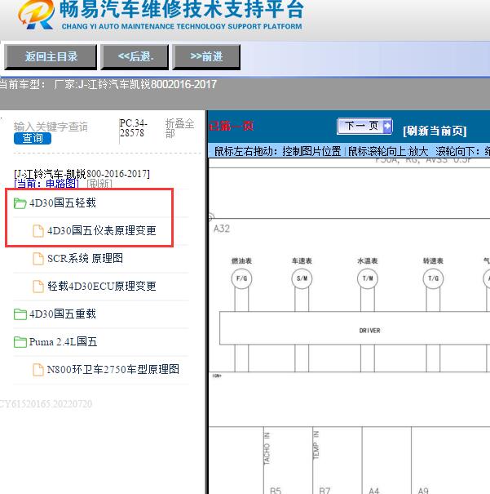Image resolution: width=490 pixels, height=494 pixels.
Task: Click [J-江铃汽车-凯锐800-2016-2017] heading
Action: point(82,174)
